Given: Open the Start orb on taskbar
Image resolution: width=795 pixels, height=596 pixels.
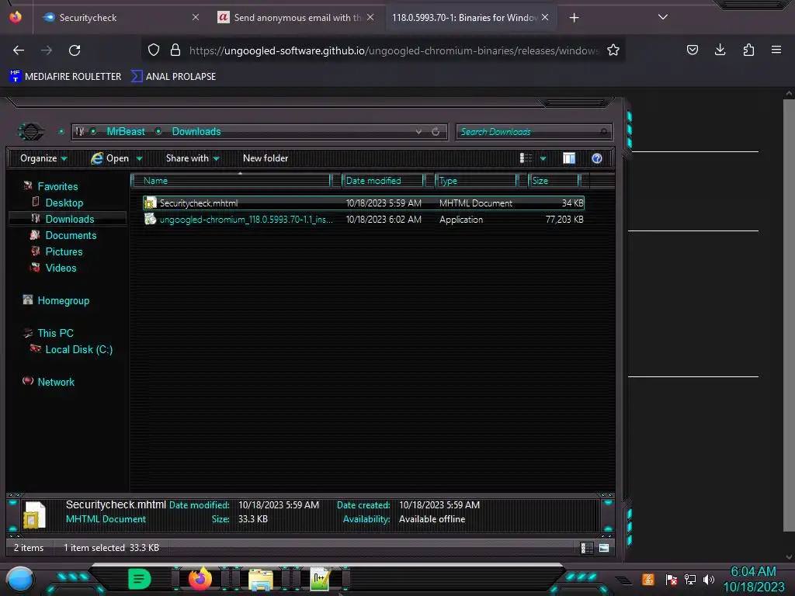Looking at the screenshot, I should click(19, 580).
